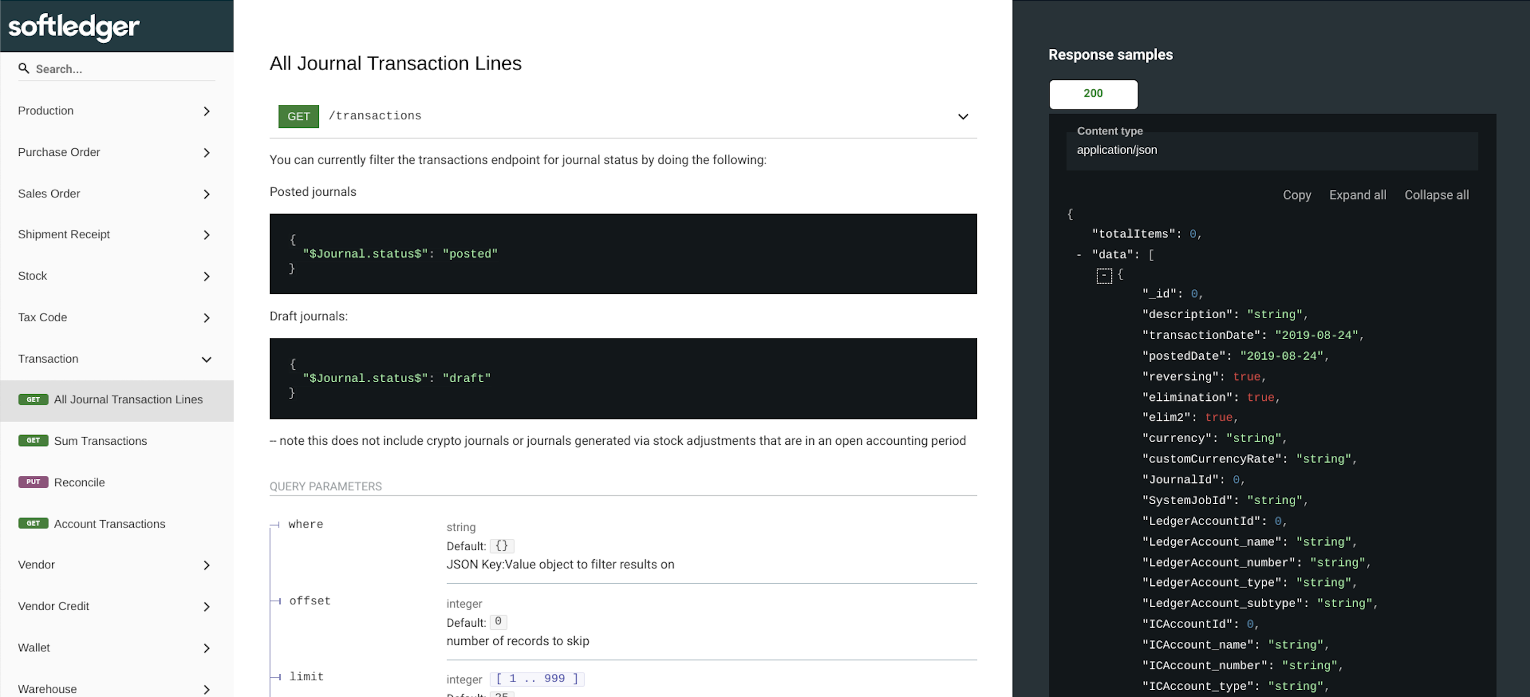Open Account Transactions endpoint
The width and height of the screenshot is (1530, 697).
point(109,524)
